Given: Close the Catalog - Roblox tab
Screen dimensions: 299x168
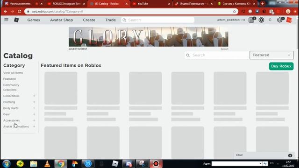Looking at the screenshot, I should tap(127, 4).
